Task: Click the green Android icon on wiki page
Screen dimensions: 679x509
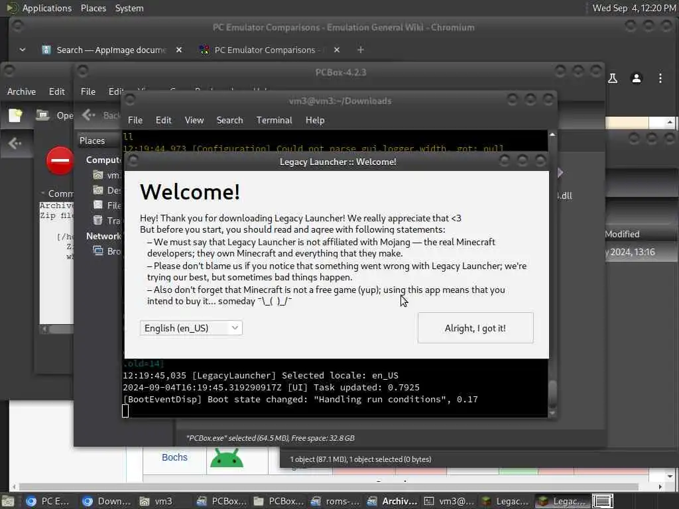Action: (227, 458)
